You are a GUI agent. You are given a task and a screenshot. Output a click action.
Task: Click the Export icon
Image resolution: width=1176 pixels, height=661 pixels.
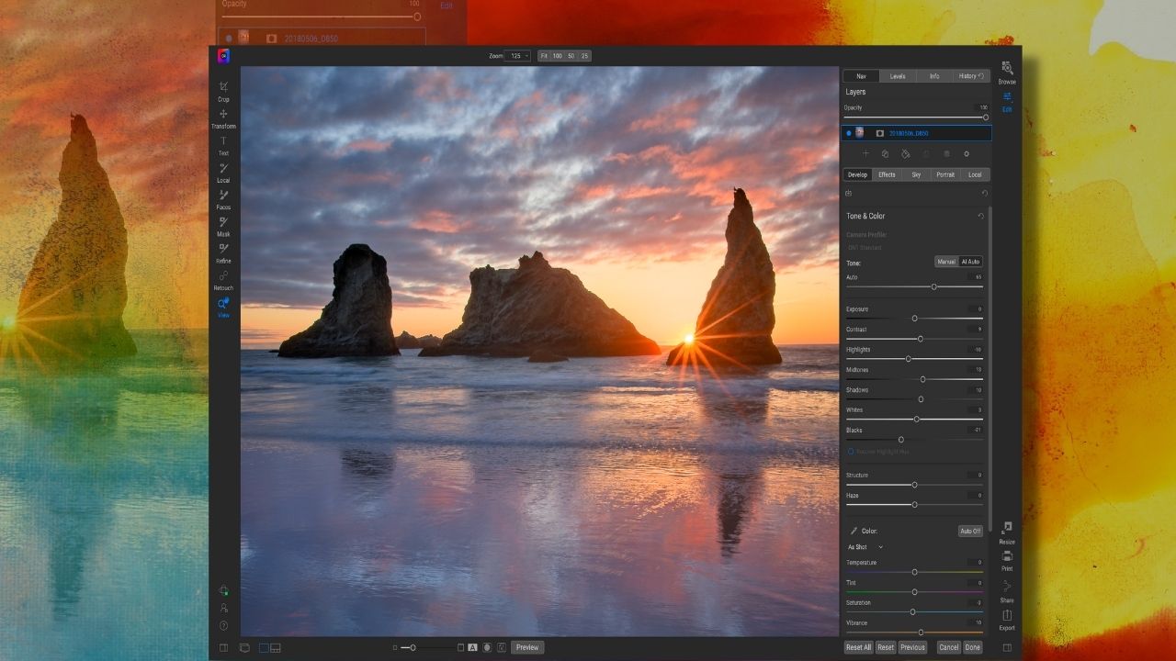[x=1007, y=618]
